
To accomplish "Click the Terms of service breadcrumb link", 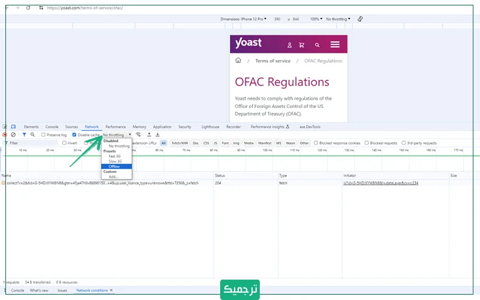I will [273, 61].
